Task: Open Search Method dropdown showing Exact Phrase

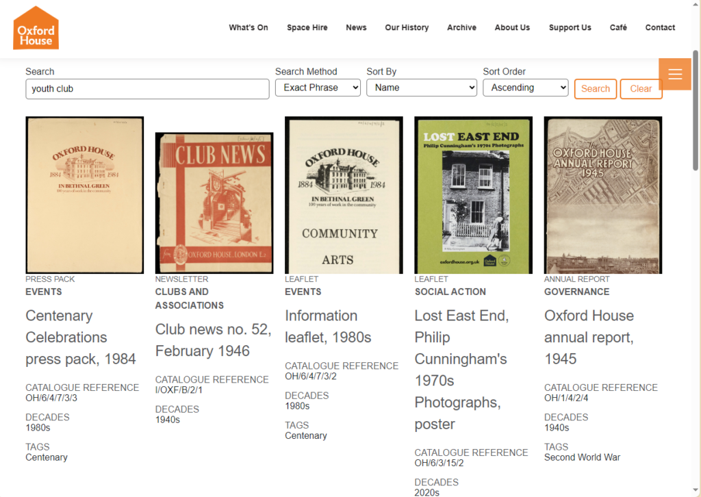Action: (318, 88)
